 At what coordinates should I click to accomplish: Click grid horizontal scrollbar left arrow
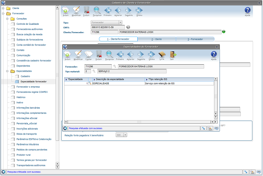[x=66, y=122]
